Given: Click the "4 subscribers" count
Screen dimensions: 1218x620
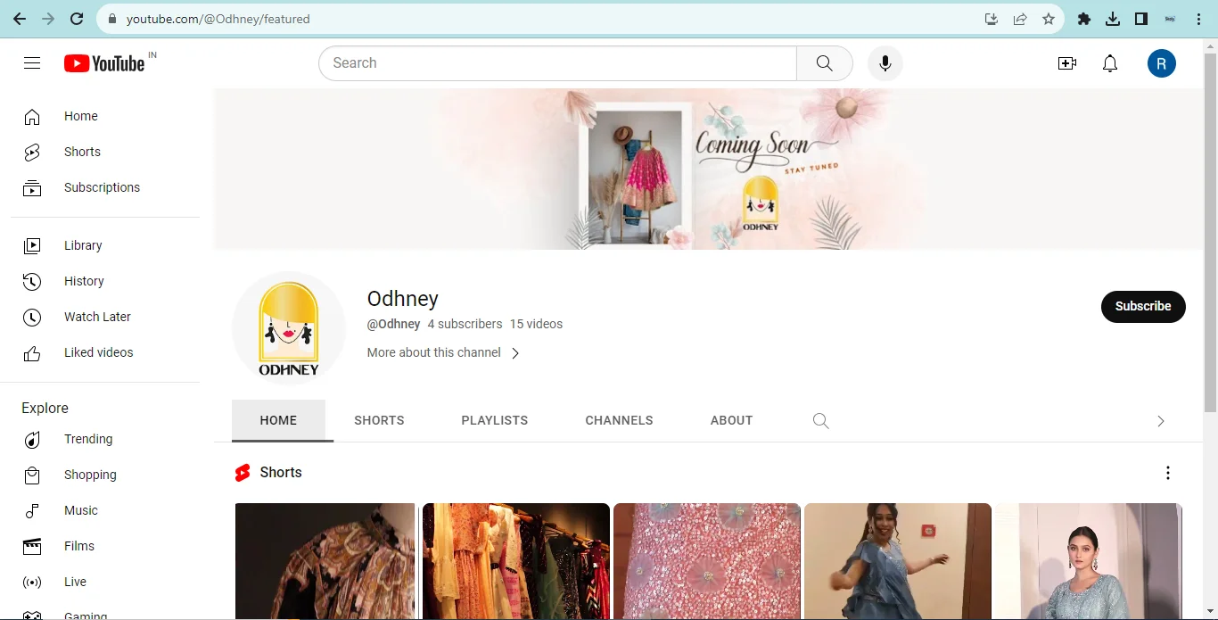Looking at the screenshot, I should coord(465,325).
